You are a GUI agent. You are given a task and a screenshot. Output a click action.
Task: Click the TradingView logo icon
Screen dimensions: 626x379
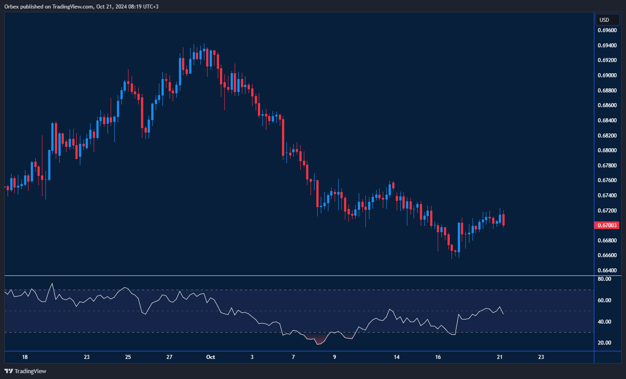tap(8, 371)
